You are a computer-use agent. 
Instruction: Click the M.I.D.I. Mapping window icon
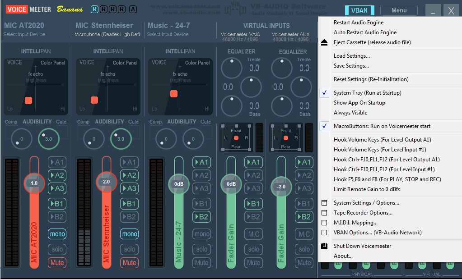click(324, 223)
